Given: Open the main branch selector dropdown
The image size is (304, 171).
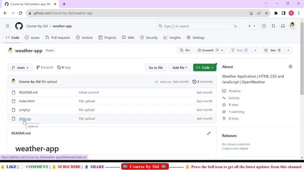Looking at the screenshot, I should click(x=20, y=67).
